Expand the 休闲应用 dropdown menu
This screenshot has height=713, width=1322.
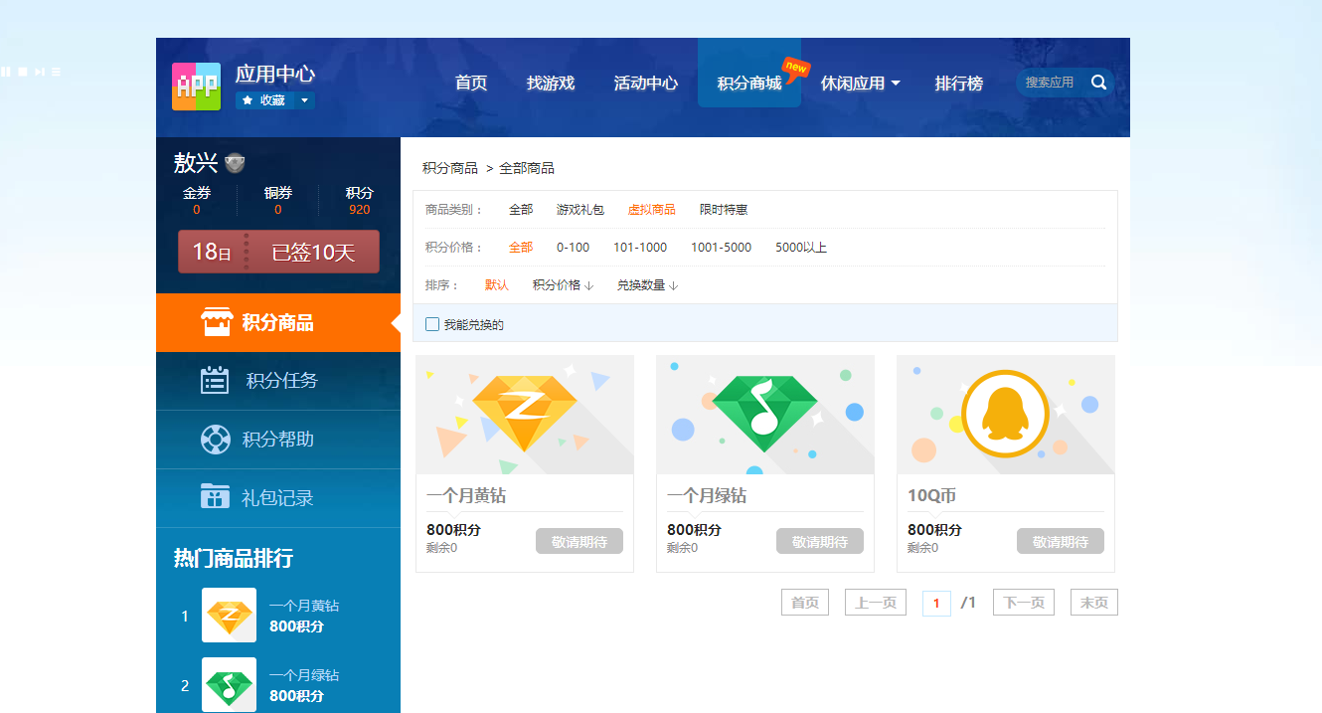(x=860, y=84)
